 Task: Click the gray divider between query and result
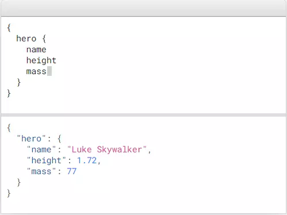(x=143, y=115)
